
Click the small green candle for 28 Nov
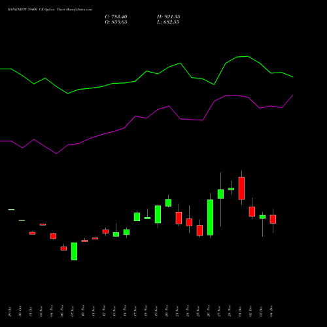pos(231,189)
